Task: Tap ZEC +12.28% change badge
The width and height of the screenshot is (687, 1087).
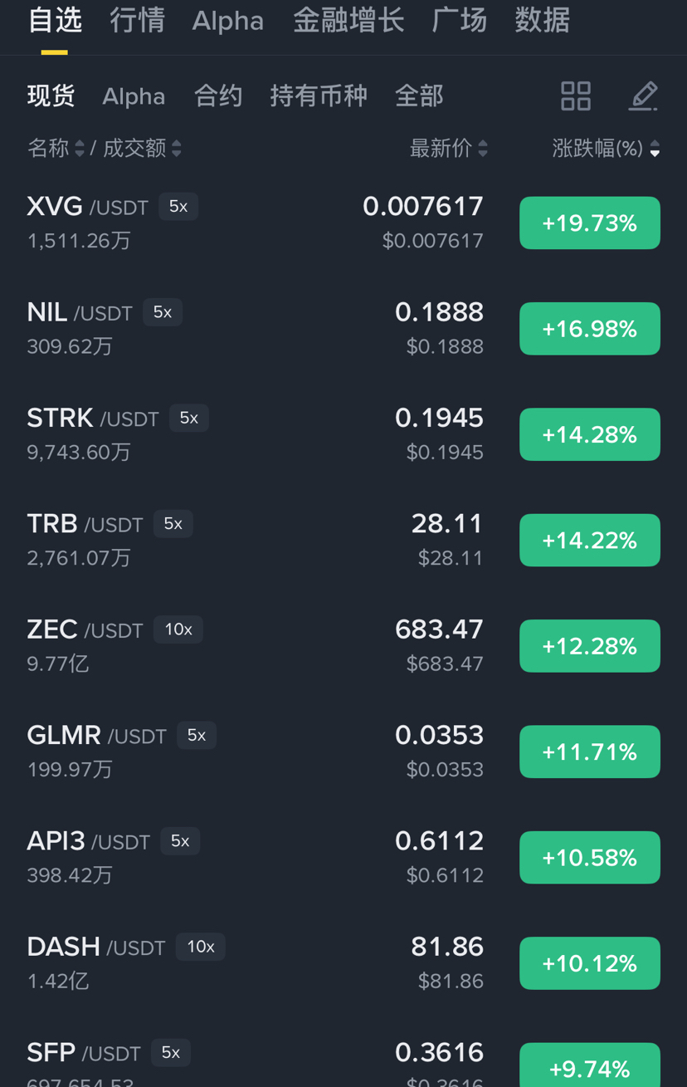Action: pyautogui.click(x=590, y=646)
